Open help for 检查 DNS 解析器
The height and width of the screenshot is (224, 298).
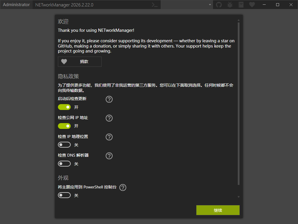point(109,156)
